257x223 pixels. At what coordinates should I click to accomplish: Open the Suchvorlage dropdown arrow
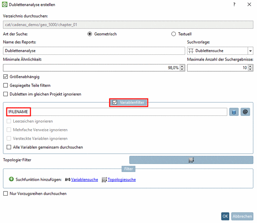(x=250, y=51)
